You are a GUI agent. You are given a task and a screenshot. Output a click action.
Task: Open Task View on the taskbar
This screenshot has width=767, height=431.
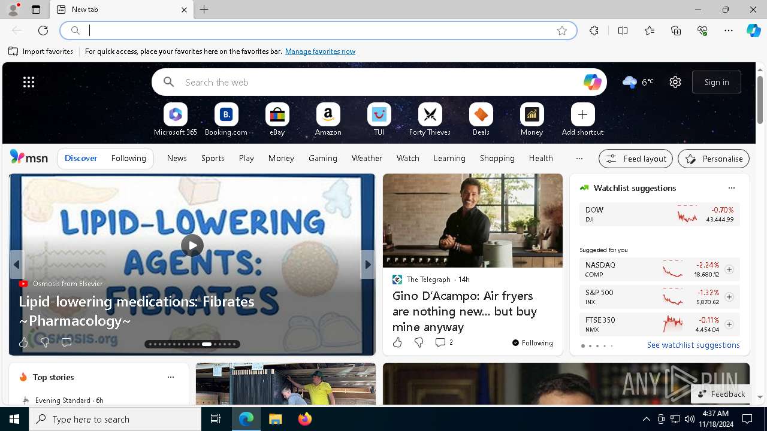coord(216,419)
